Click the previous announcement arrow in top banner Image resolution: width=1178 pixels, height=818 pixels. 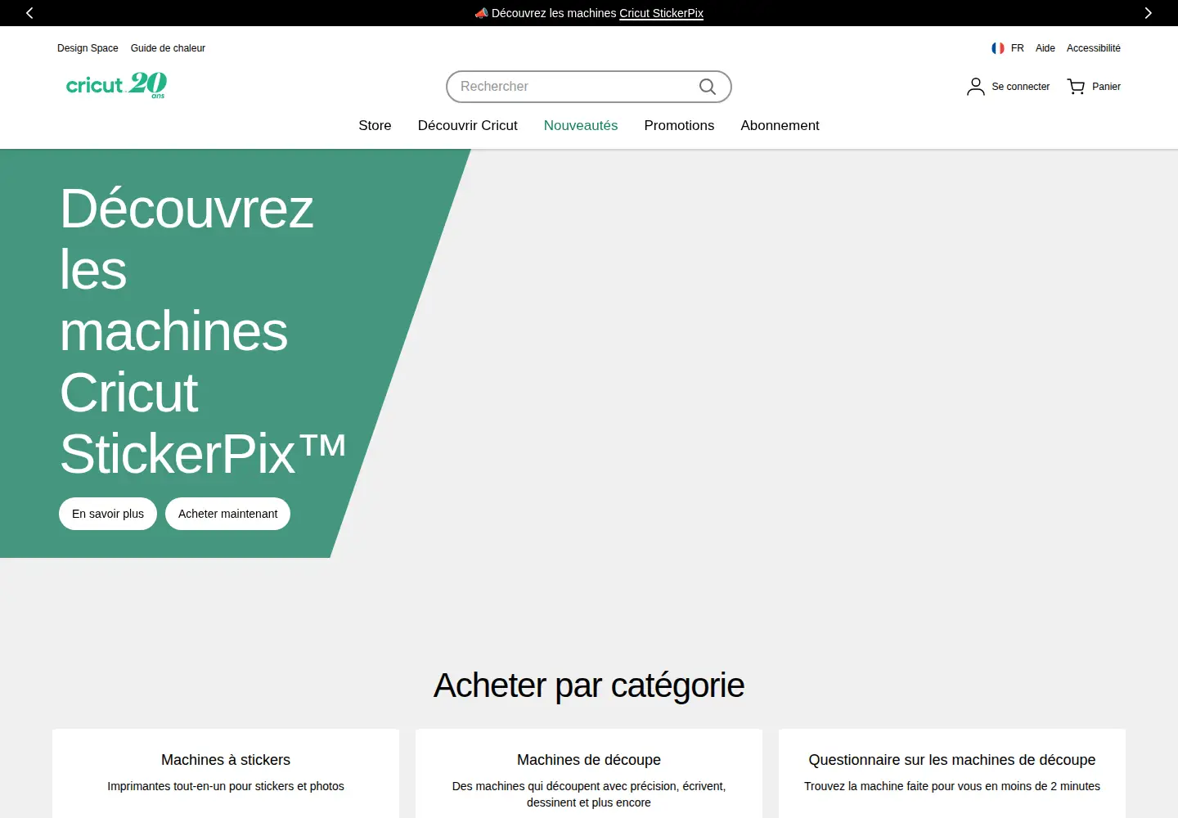(x=29, y=13)
